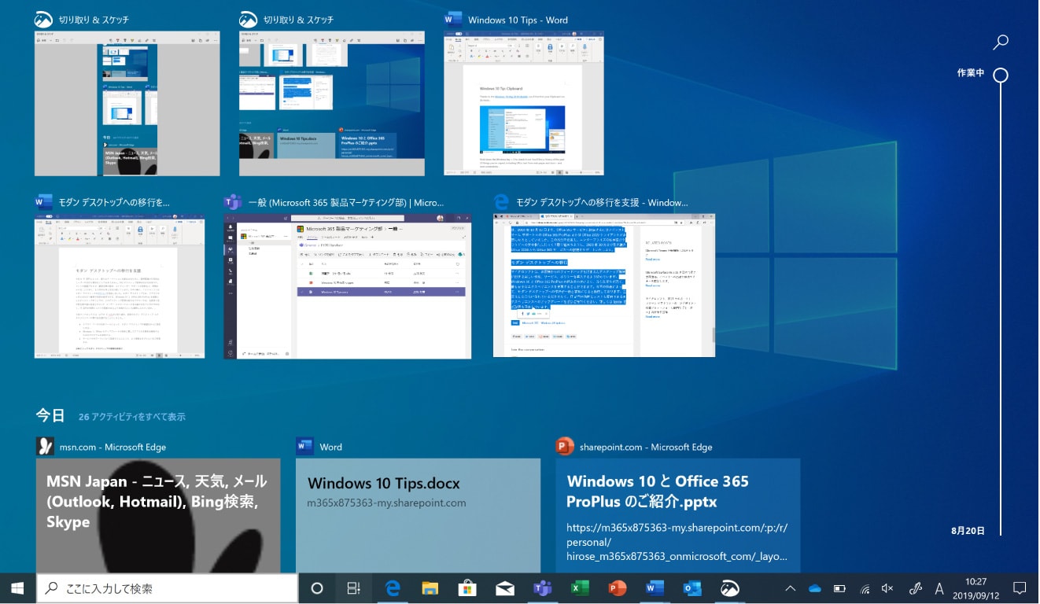Screen dimensions: 1040x604
Task: Click the Teams icon beside 一般 window title
Action: (233, 202)
